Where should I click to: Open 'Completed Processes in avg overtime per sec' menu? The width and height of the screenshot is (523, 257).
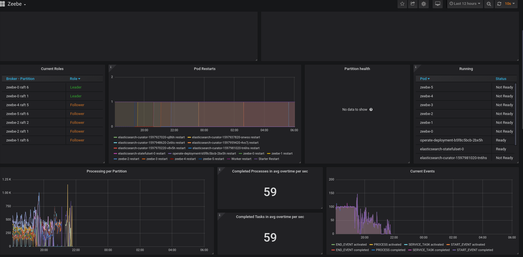270,171
